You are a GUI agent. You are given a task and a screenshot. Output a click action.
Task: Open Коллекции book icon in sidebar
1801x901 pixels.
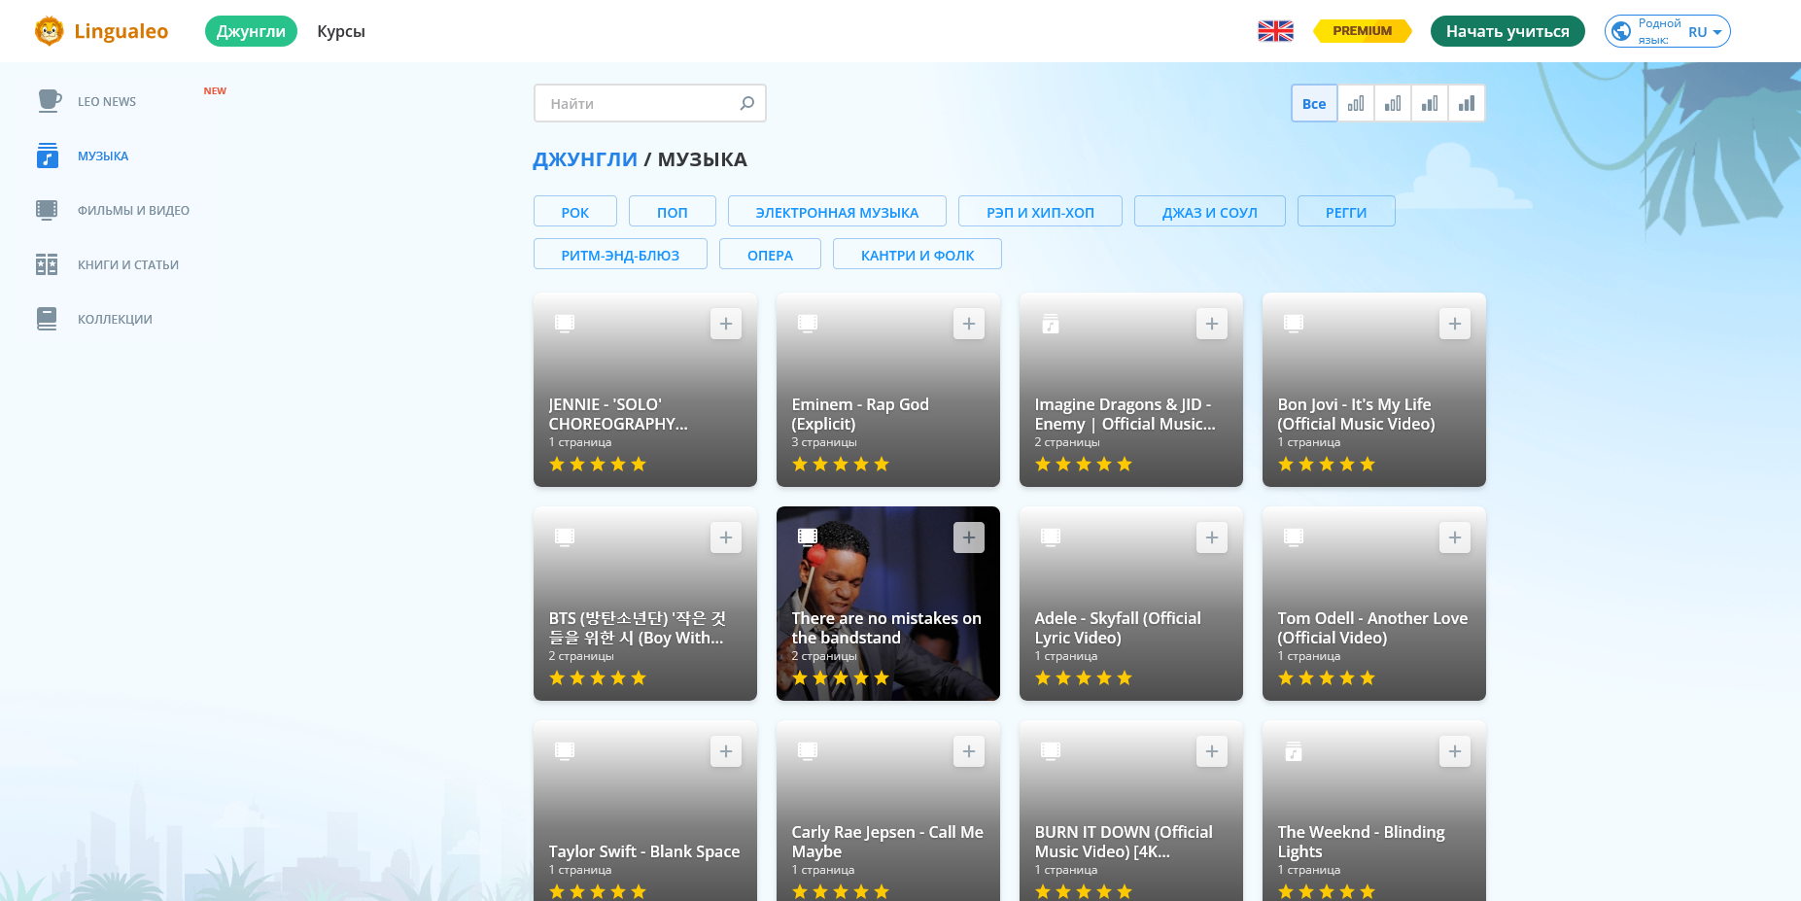[x=47, y=319]
